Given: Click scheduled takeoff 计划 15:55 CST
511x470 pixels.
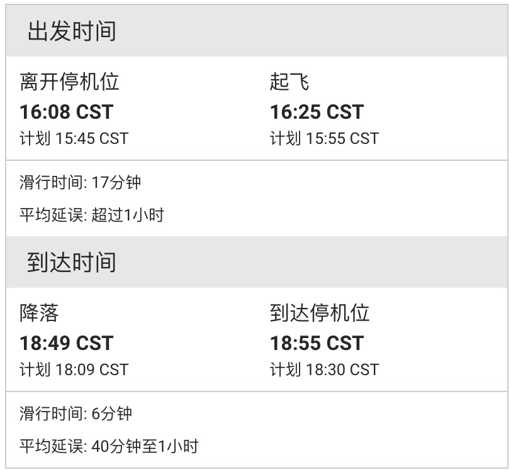Looking at the screenshot, I should pos(324,138).
